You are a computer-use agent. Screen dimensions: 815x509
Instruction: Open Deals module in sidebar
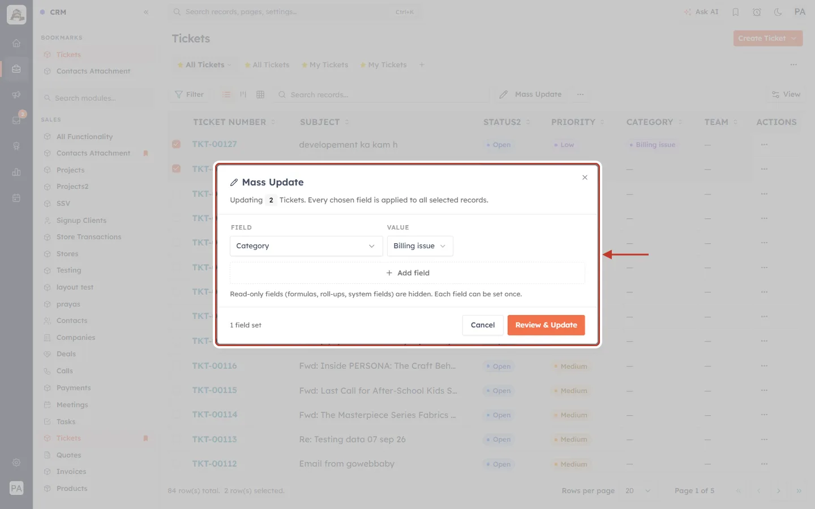coord(66,354)
